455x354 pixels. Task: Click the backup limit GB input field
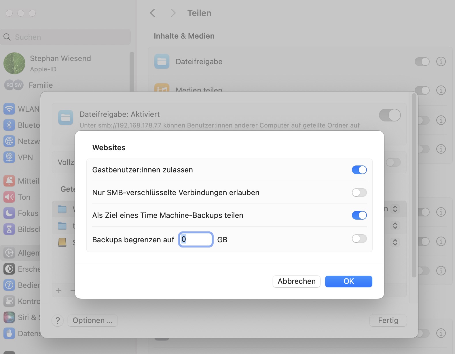point(196,239)
